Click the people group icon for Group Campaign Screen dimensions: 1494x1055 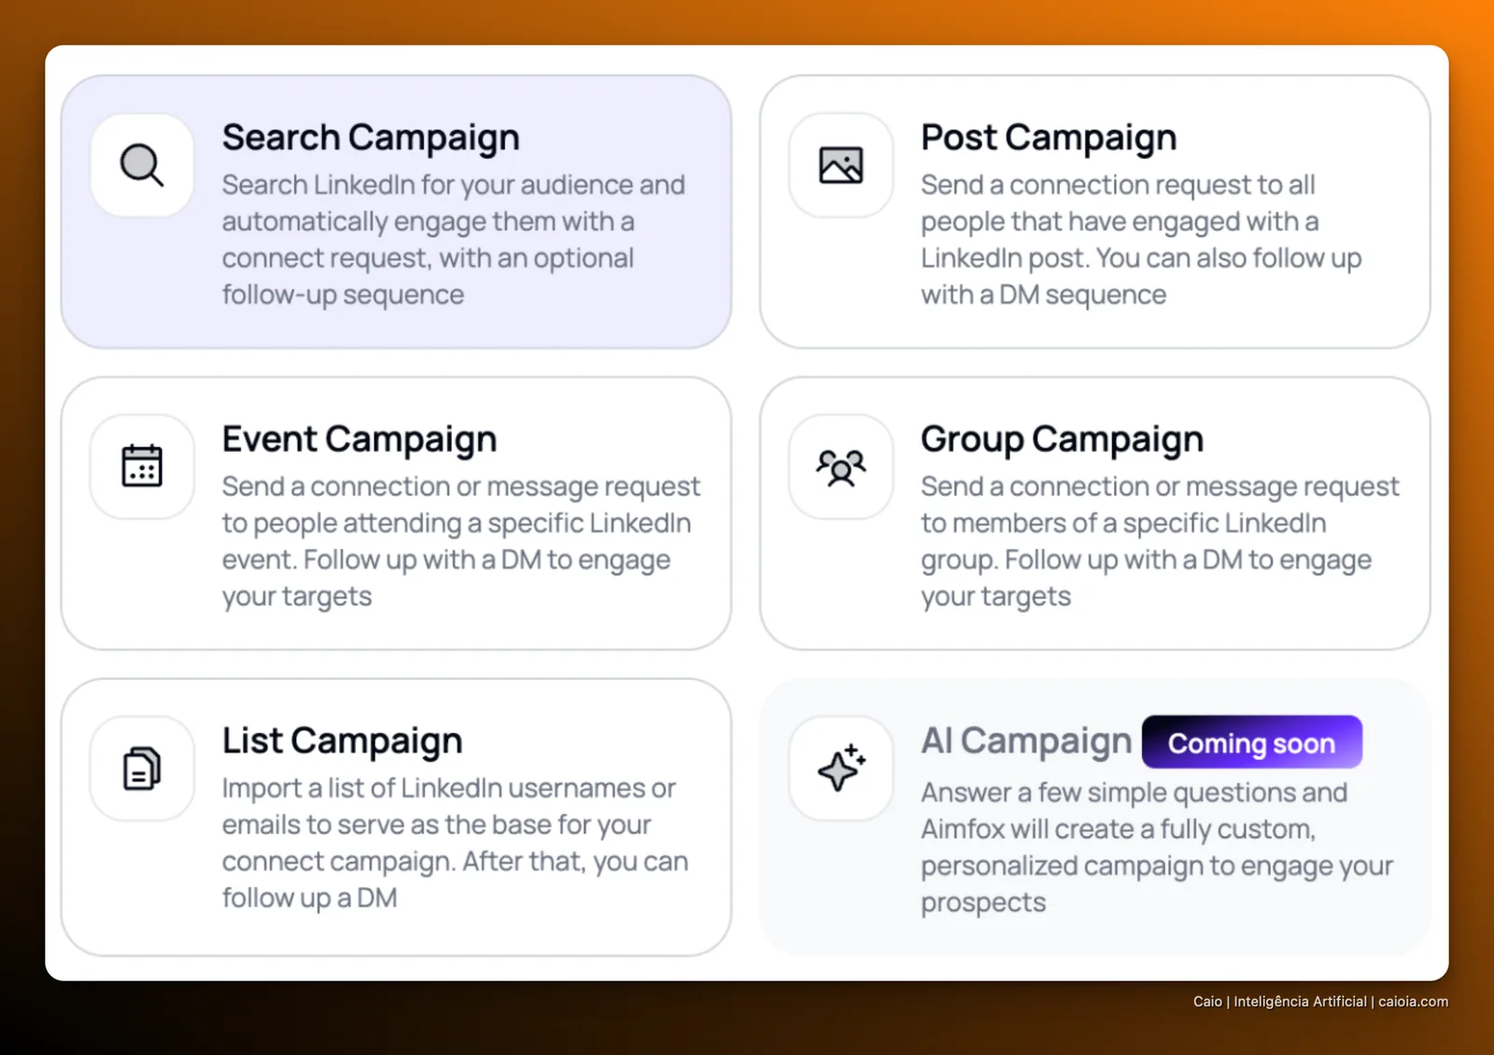840,466
